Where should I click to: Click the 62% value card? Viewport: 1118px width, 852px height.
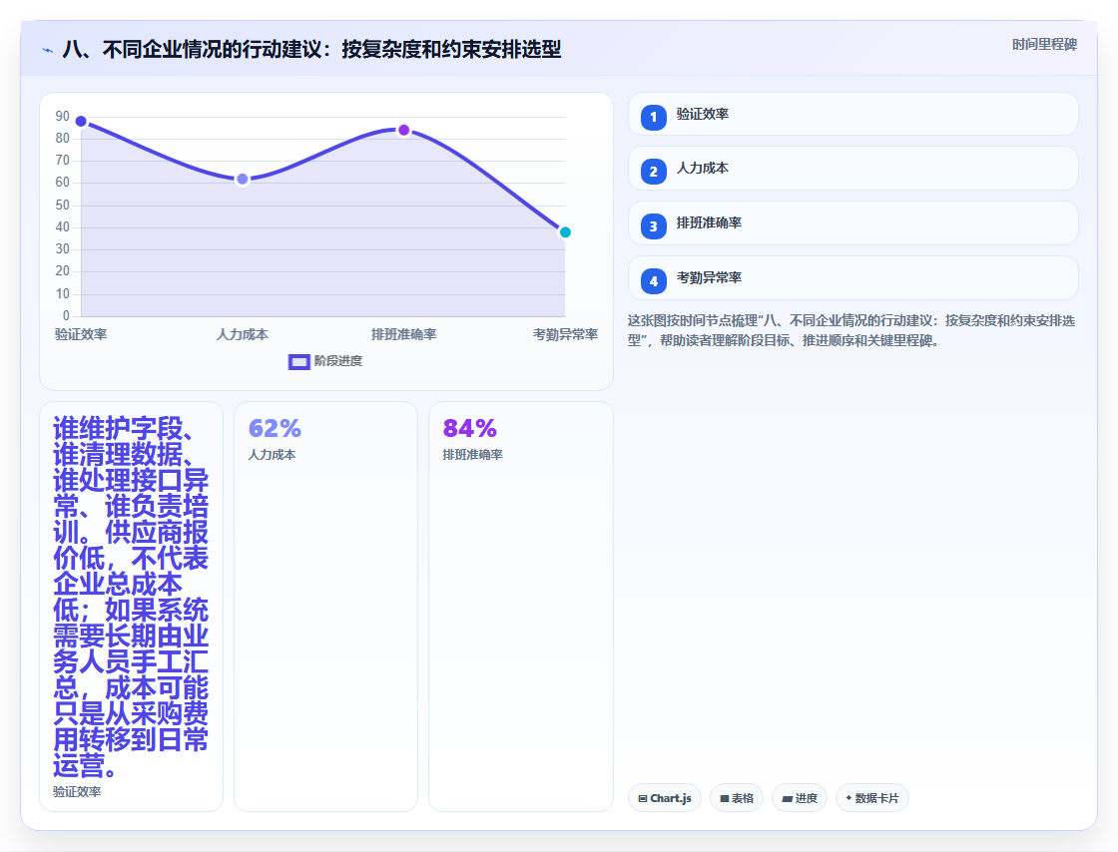coord(325,607)
